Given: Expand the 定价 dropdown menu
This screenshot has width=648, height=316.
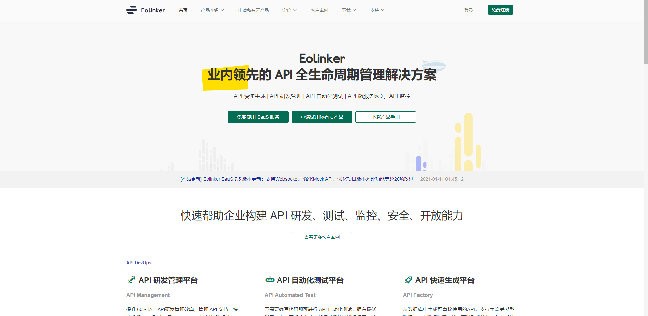Looking at the screenshot, I should (x=289, y=10).
